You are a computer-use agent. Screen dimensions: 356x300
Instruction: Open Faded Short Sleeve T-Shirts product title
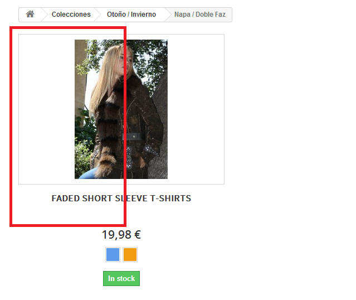tap(121, 199)
